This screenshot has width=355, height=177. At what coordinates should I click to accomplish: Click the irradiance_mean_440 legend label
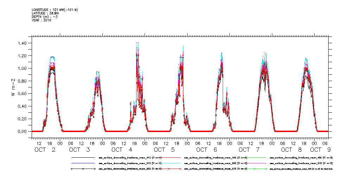[x=216, y=158]
